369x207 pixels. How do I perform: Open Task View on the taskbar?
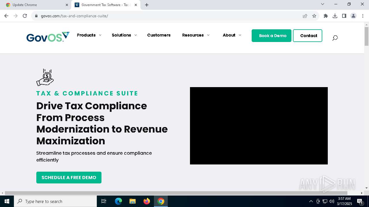pos(104,201)
